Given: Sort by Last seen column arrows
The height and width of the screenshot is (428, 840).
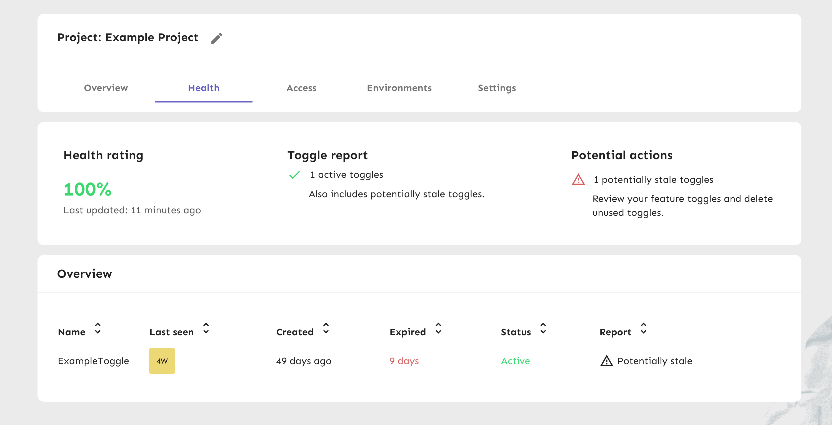Looking at the screenshot, I should coord(206,329).
